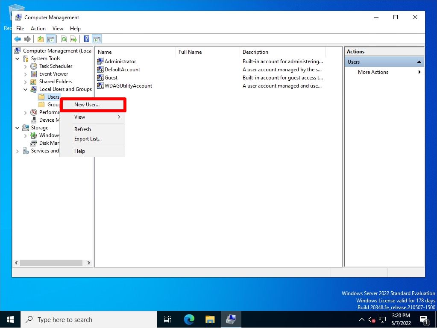Click the Local Users and Groups icon
Image resolution: width=437 pixels, height=328 pixels.
point(34,89)
